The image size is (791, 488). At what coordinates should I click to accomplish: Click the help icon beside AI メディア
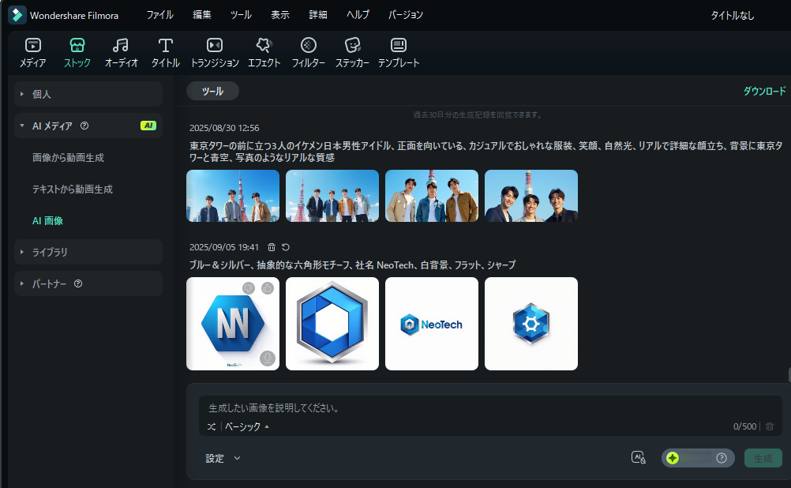(x=84, y=126)
